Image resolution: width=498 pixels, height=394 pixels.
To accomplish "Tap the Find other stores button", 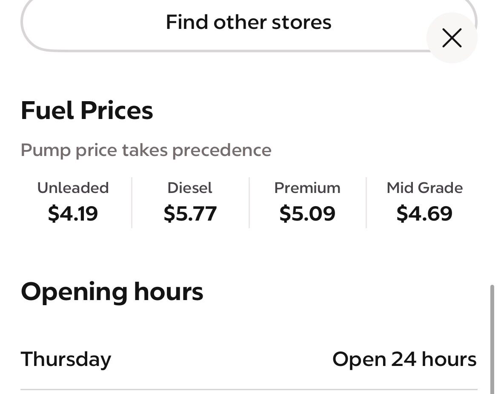I will click(248, 22).
